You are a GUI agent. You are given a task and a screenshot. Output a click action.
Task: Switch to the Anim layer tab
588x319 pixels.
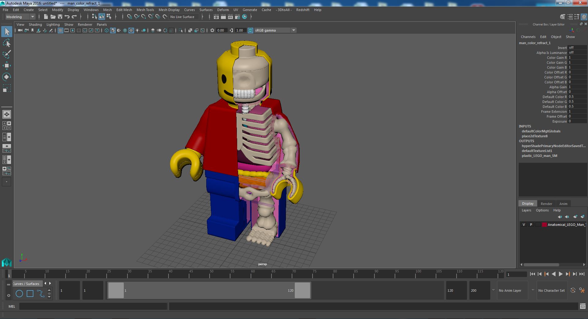pos(563,204)
